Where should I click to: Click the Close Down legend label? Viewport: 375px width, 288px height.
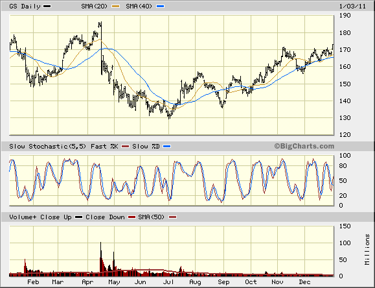pos(105,217)
